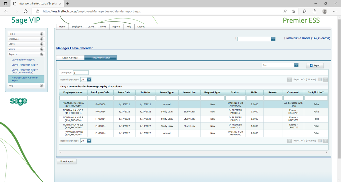Open the Reports menu in top navigation
341x182 pixels.
[x=116, y=27]
